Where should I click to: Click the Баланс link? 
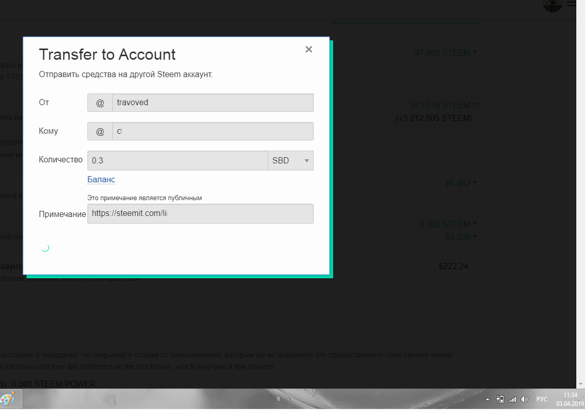click(101, 179)
